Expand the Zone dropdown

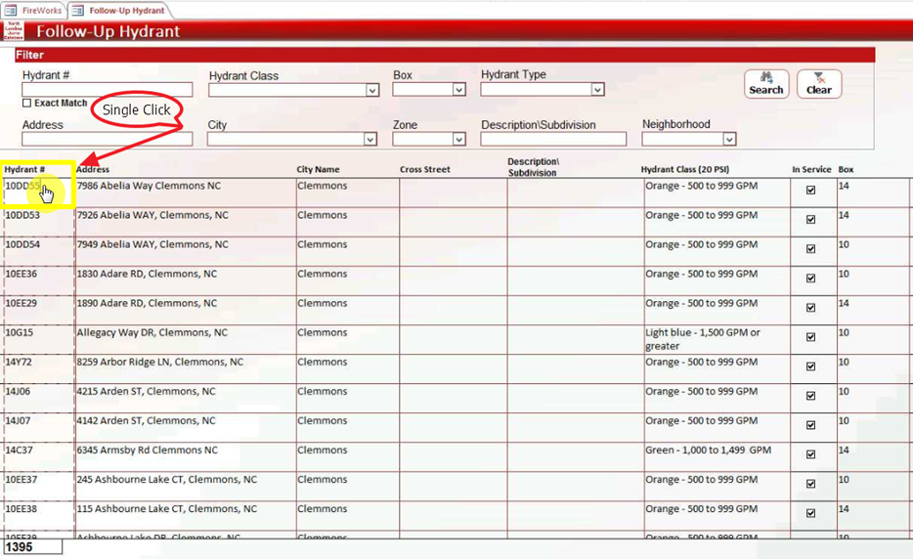pos(458,139)
